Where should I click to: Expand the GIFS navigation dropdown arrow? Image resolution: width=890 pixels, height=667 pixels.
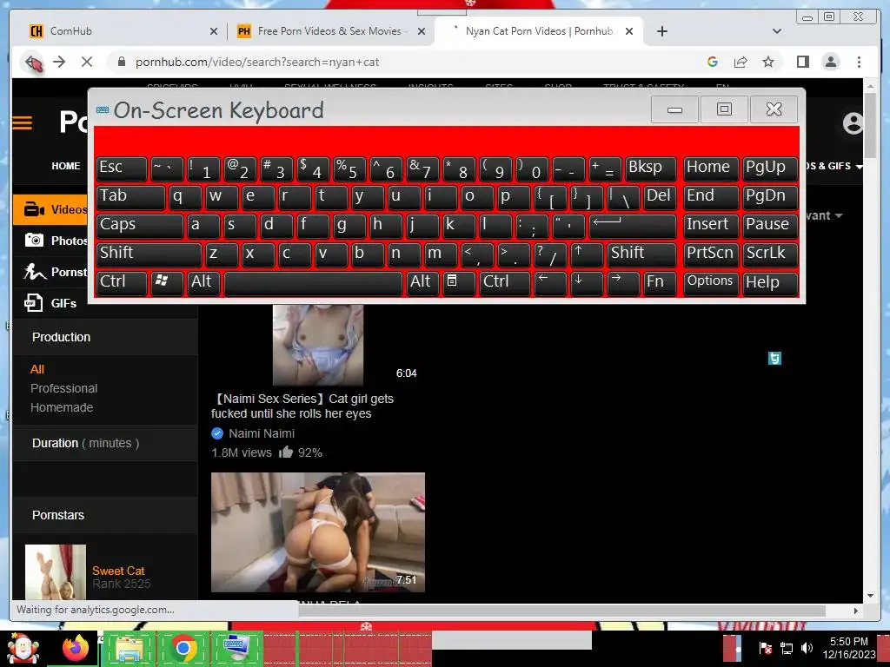[x=860, y=167]
